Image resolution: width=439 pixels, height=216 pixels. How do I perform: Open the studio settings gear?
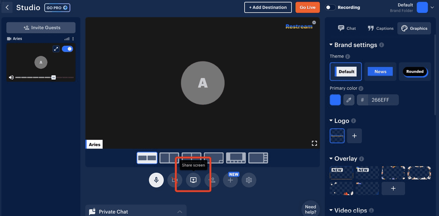click(x=249, y=180)
